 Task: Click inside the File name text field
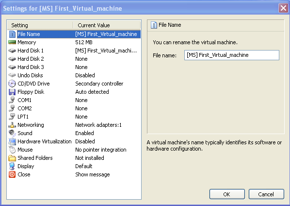click(232, 55)
